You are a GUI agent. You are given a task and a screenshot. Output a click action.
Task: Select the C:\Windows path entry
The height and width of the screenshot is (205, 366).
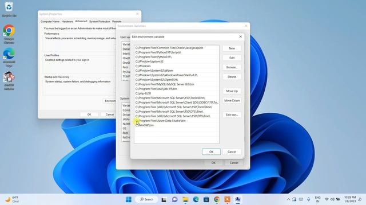[177, 66]
